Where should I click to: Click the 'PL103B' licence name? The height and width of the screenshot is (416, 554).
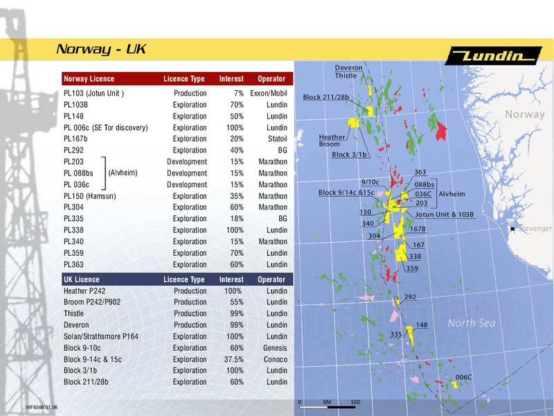pos(75,105)
